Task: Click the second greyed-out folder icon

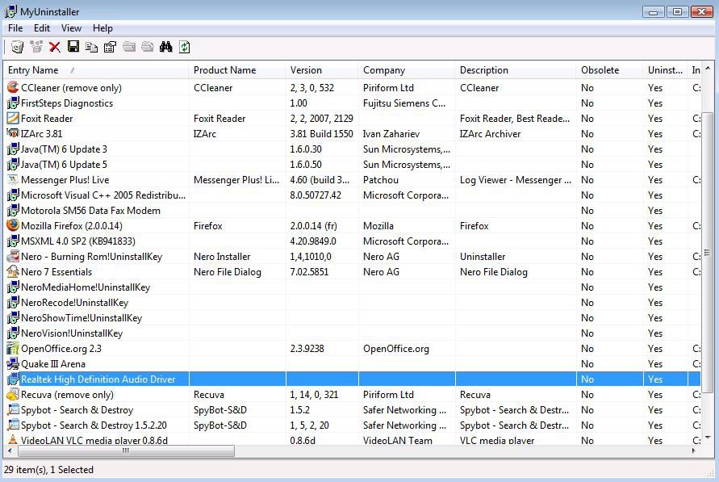Action: pos(148,47)
